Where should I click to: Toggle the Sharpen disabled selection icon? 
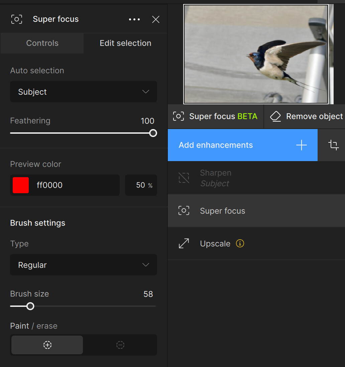[x=184, y=178]
